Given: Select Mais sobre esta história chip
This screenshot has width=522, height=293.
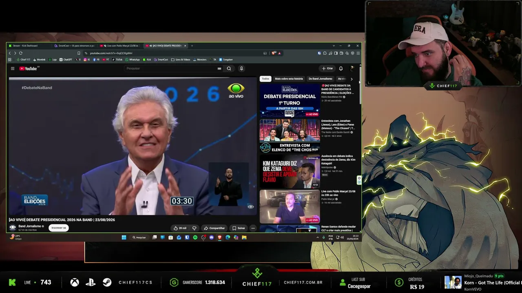Looking at the screenshot, I should [x=289, y=79].
